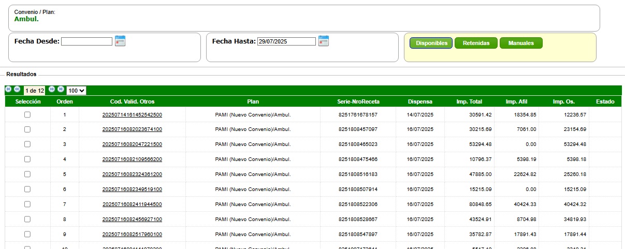Viewport: 625px width, 249px height.
Task: Tick the selection box of order 8
Action: [27, 219]
